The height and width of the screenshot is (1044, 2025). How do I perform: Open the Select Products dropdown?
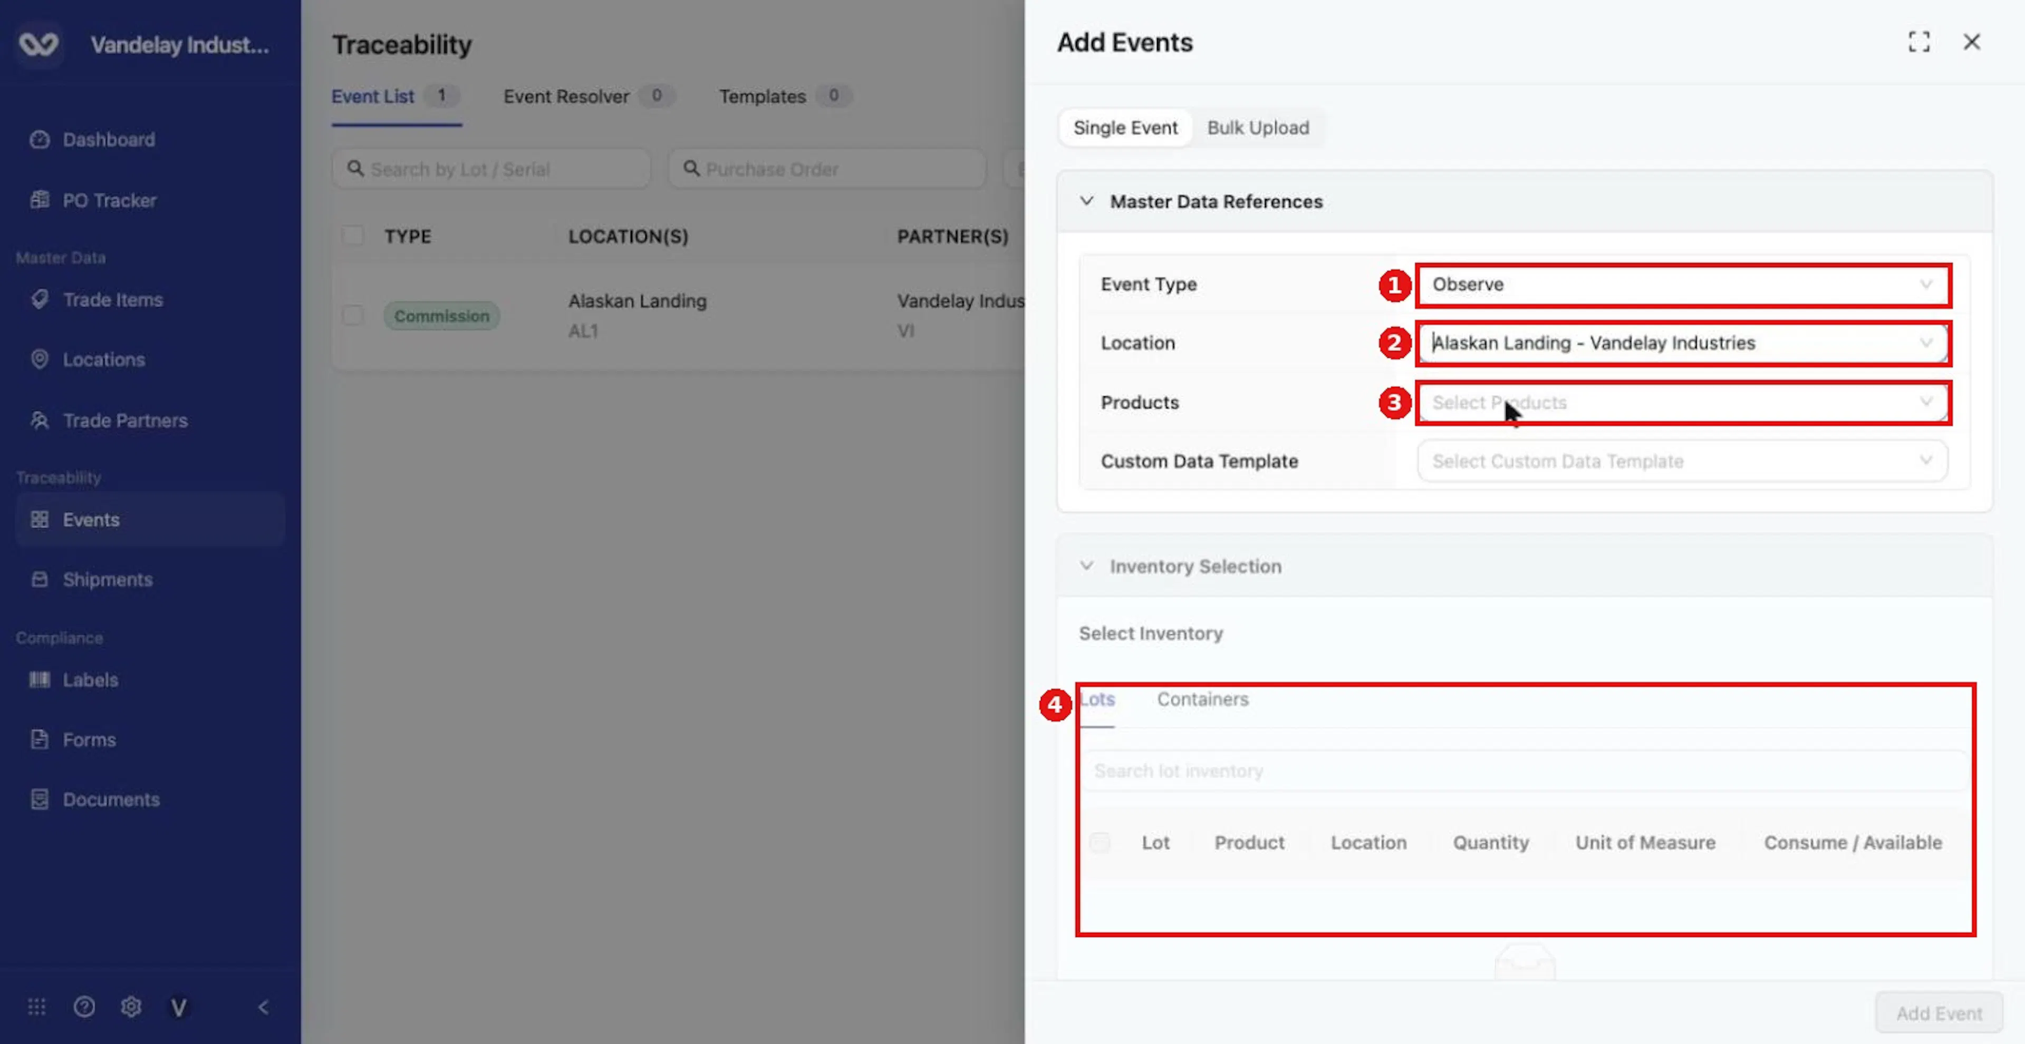click(x=1682, y=403)
